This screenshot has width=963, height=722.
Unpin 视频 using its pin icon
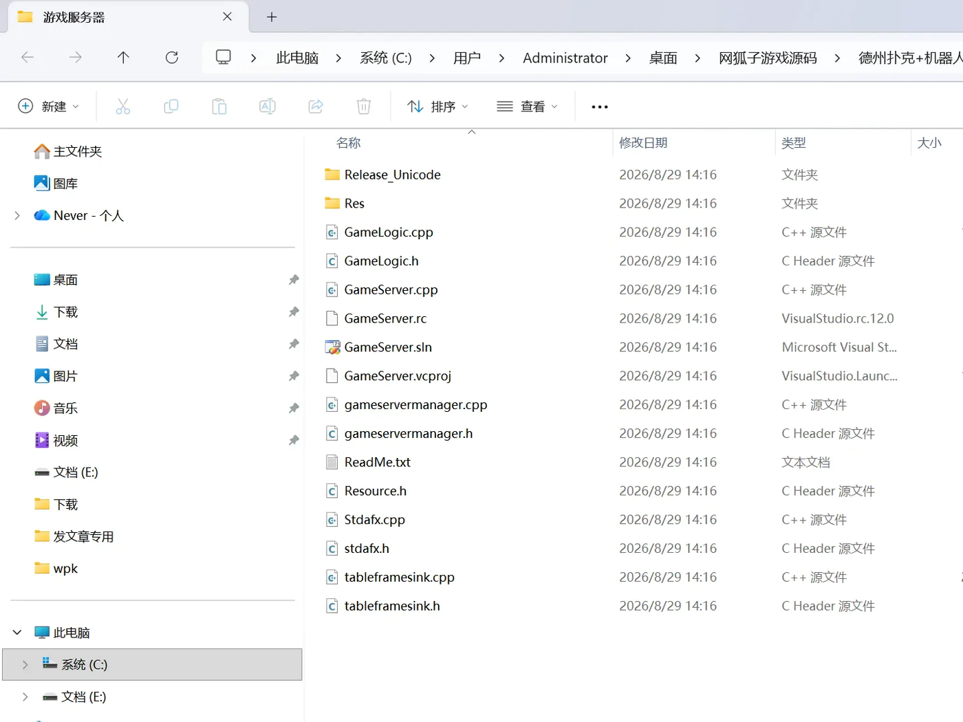[294, 440]
